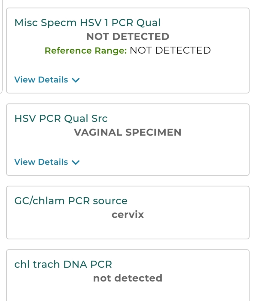
Task: Expand View Details under HSV PCR Qual Src
Action: (47, 162)
